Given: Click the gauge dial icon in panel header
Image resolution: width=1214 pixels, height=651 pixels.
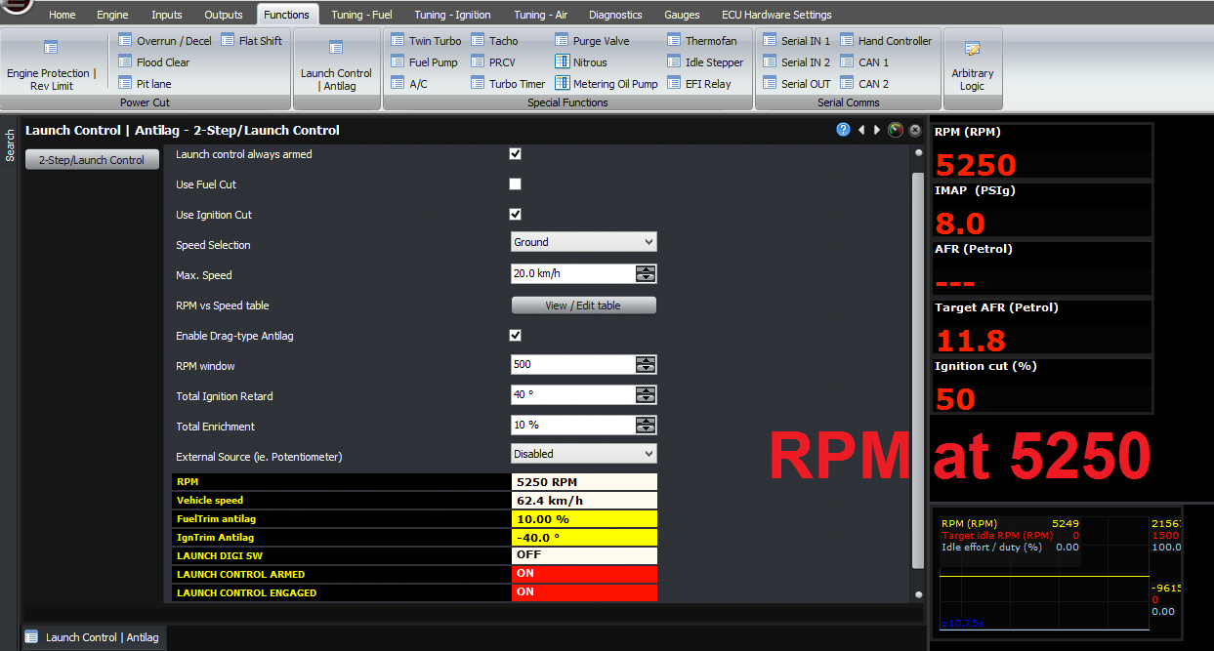Looking at the screenshot, I should tap(896, 130).
